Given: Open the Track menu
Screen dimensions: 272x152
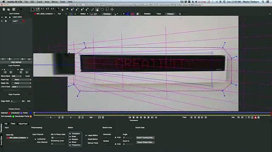Looking at the screenshot, I should click(39, 2).
